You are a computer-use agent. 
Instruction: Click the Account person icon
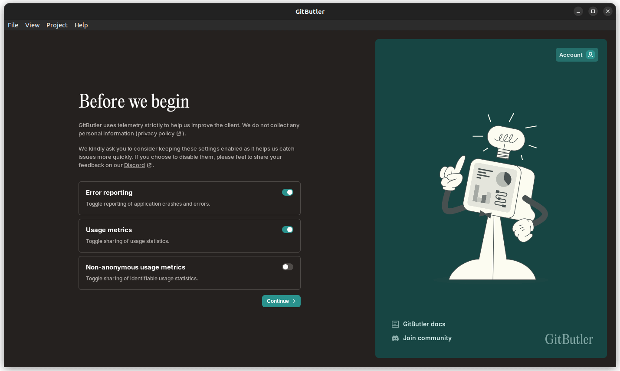[x=590, y=55]
